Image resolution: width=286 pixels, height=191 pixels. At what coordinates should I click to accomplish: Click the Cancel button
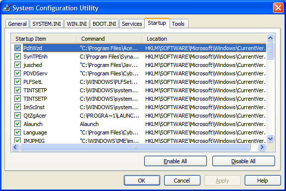point(182,181)
